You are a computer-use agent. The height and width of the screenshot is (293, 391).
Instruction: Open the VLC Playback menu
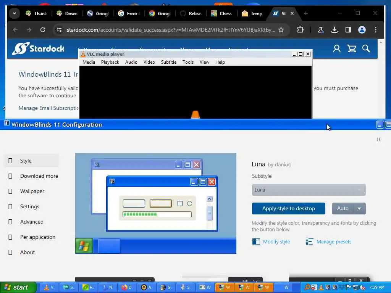click(110, 62)
